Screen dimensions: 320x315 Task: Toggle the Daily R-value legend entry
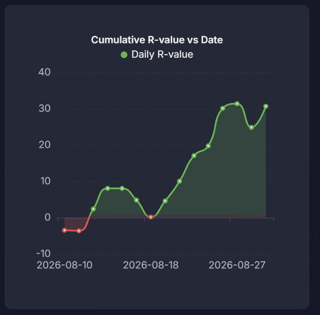(157, 55)
